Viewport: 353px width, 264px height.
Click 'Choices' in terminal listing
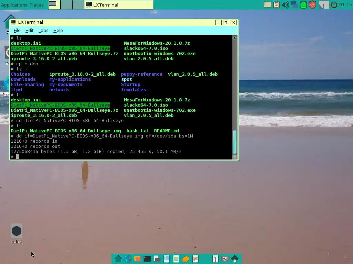click(x=20, y=74)
